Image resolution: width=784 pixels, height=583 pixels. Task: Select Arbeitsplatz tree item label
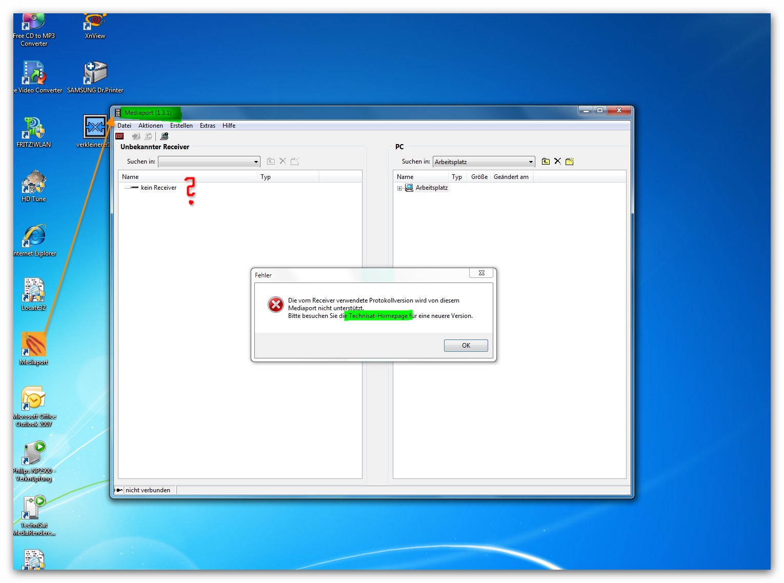432,188
